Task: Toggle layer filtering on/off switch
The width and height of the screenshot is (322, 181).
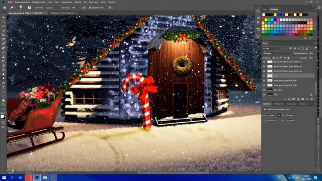Action: pos(316,48)
